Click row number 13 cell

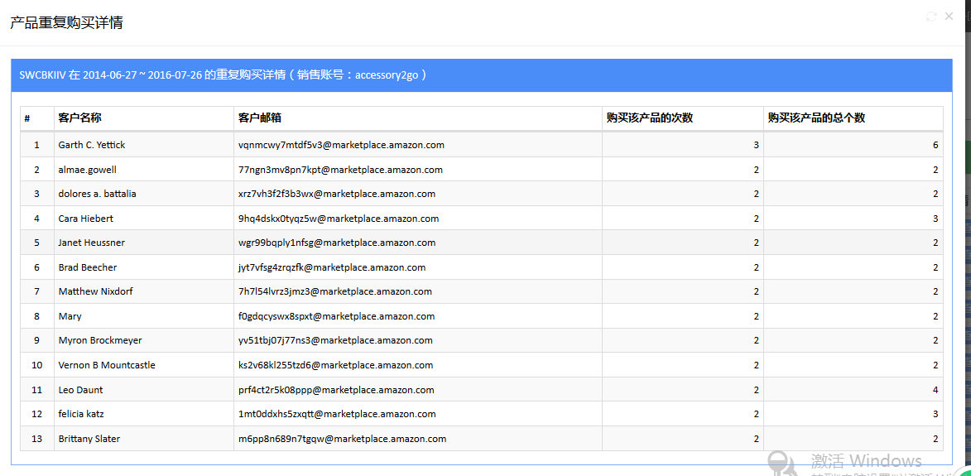pos(36,439)
